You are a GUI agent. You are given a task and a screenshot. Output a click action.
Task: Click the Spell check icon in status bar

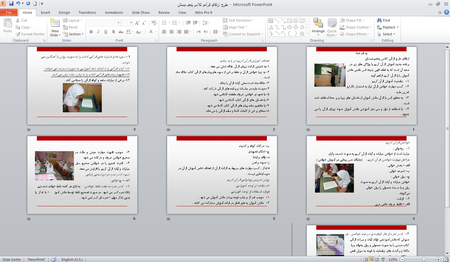tap(54, 259)
